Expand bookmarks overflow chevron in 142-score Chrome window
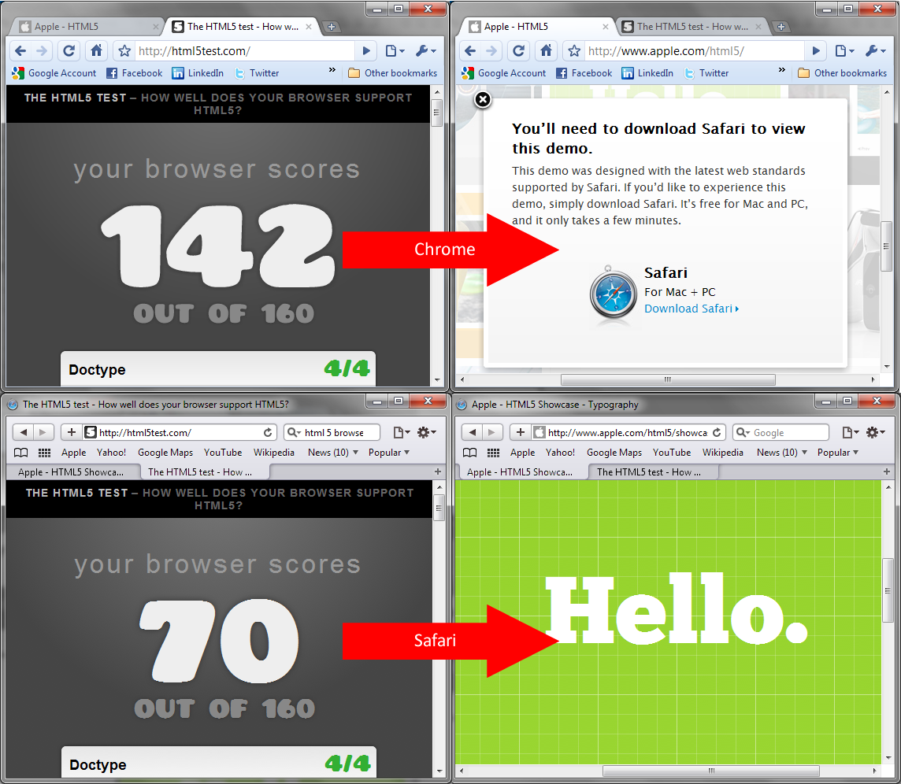Screen dimensions: 901x784 click(x=332, y=70)
